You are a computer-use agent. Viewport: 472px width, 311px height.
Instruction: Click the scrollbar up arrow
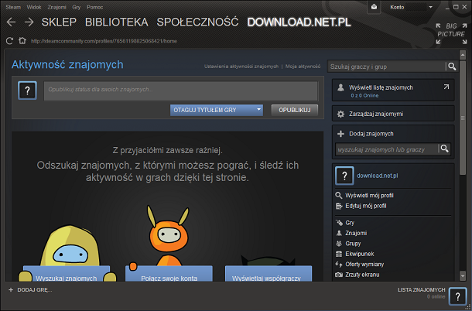[x=463, y=55]
